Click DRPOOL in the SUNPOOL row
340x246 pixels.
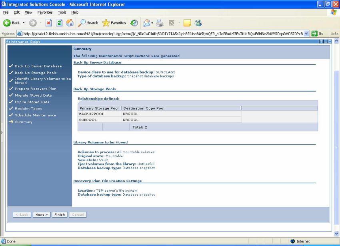(130, 120)
